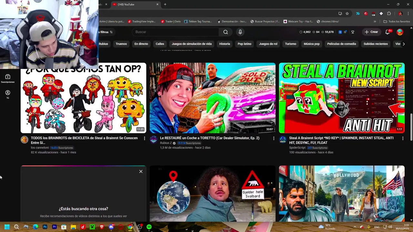
Task: Open SpiderScript channel avatar
Action: coord(283,140)
